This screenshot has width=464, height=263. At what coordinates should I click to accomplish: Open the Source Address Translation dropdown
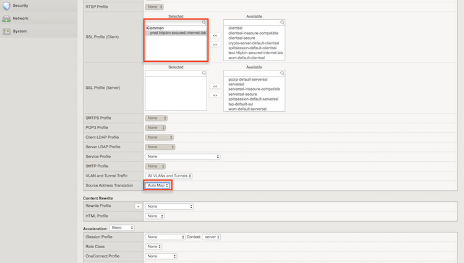coord(158,185)
